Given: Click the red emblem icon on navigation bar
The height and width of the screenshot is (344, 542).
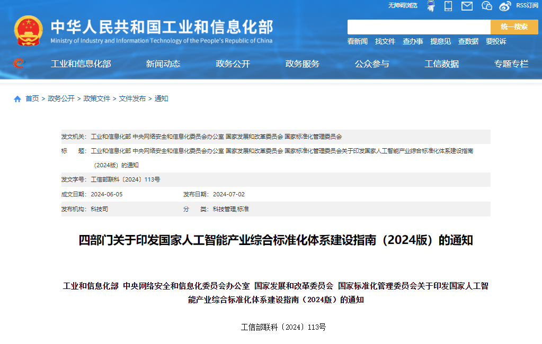Looking at the screenshot, I should point(19,62).
